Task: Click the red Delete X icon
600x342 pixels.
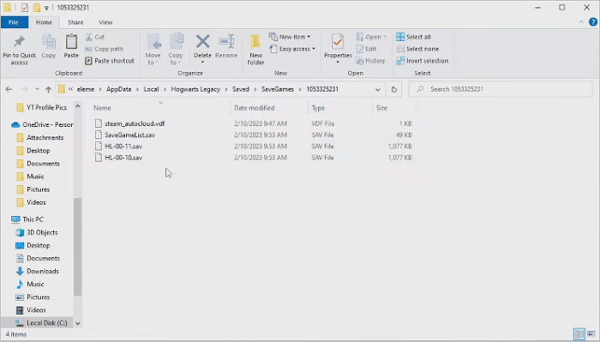Action: (202, 41)
